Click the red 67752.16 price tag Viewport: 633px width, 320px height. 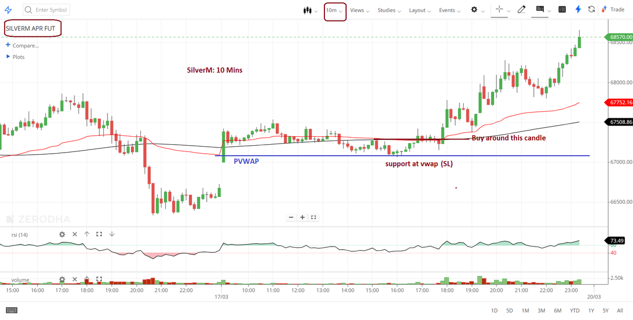tap(619, 102)
